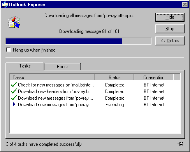Click the 'Executing' status cell
The width and height of the screenshot is (190, 152).
[115, 105]
